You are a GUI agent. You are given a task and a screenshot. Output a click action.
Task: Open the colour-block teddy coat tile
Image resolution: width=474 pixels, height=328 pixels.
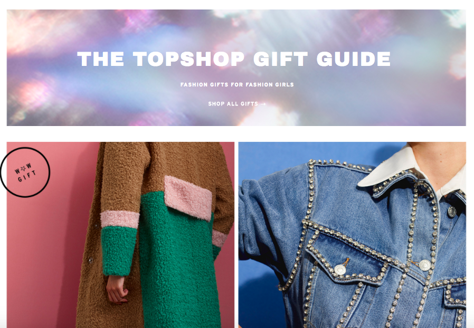(120, 235)
